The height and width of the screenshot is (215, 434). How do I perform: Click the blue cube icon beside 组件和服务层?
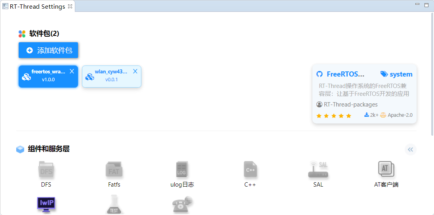[x=20, y=150]
